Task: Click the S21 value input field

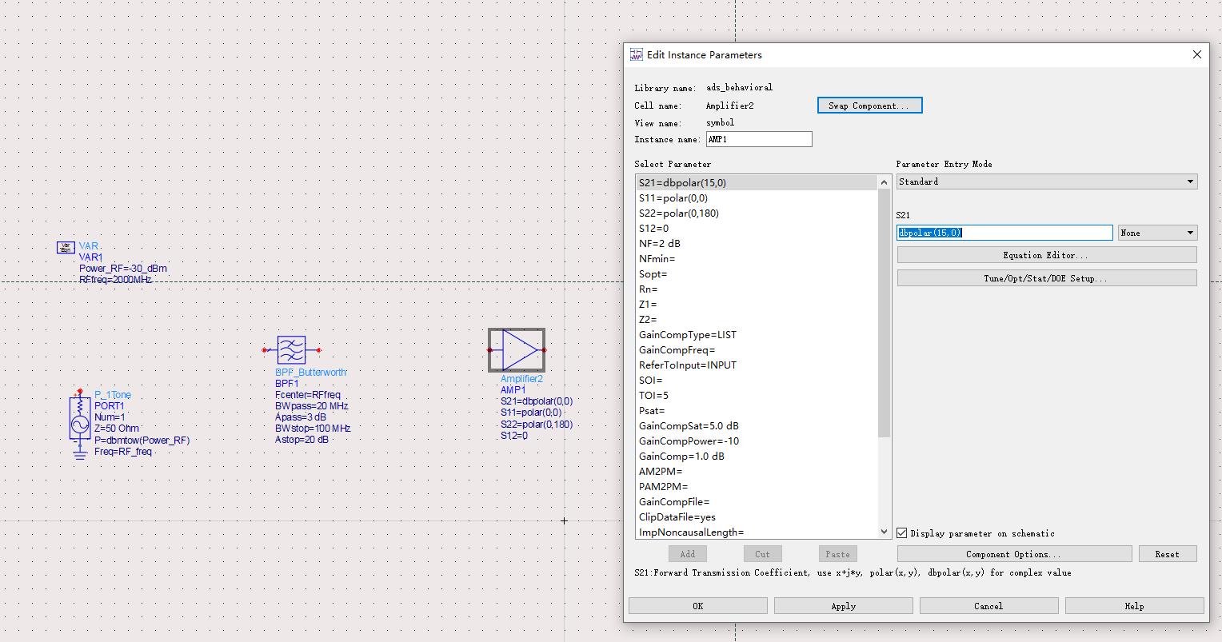Action: 1004,233
